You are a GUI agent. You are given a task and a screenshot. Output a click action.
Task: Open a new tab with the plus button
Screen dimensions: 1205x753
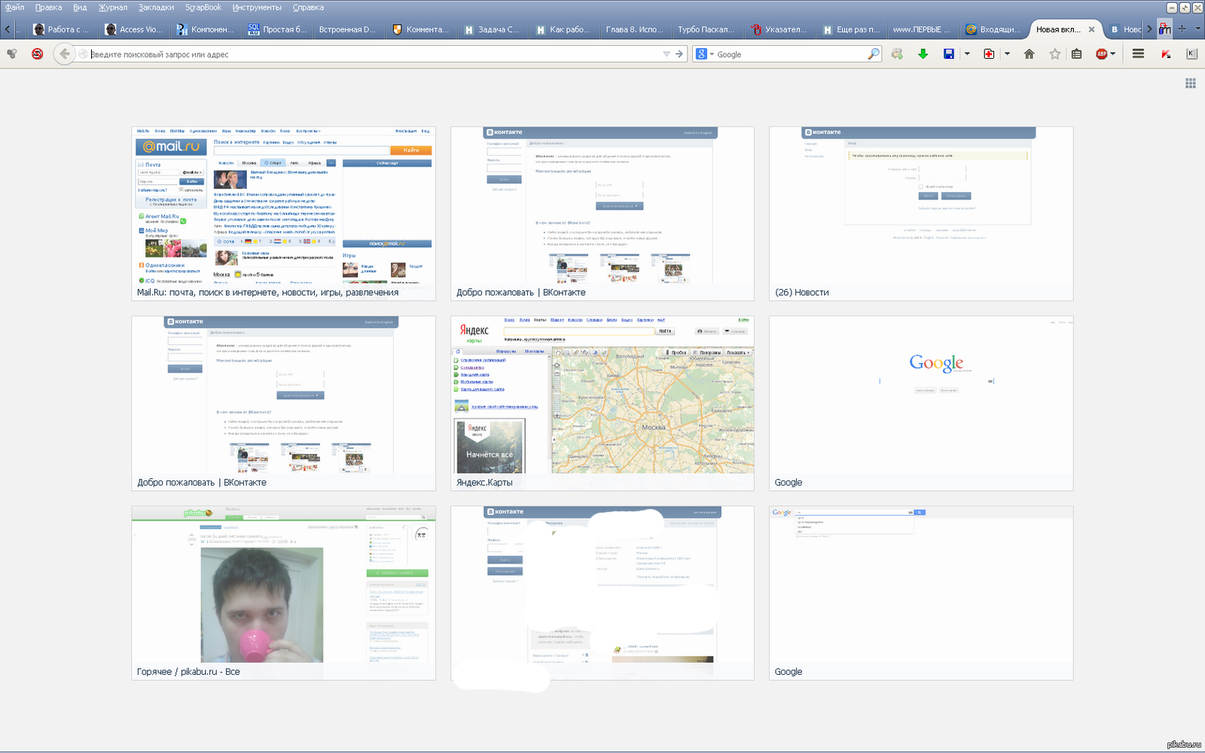click(1182, 29)
